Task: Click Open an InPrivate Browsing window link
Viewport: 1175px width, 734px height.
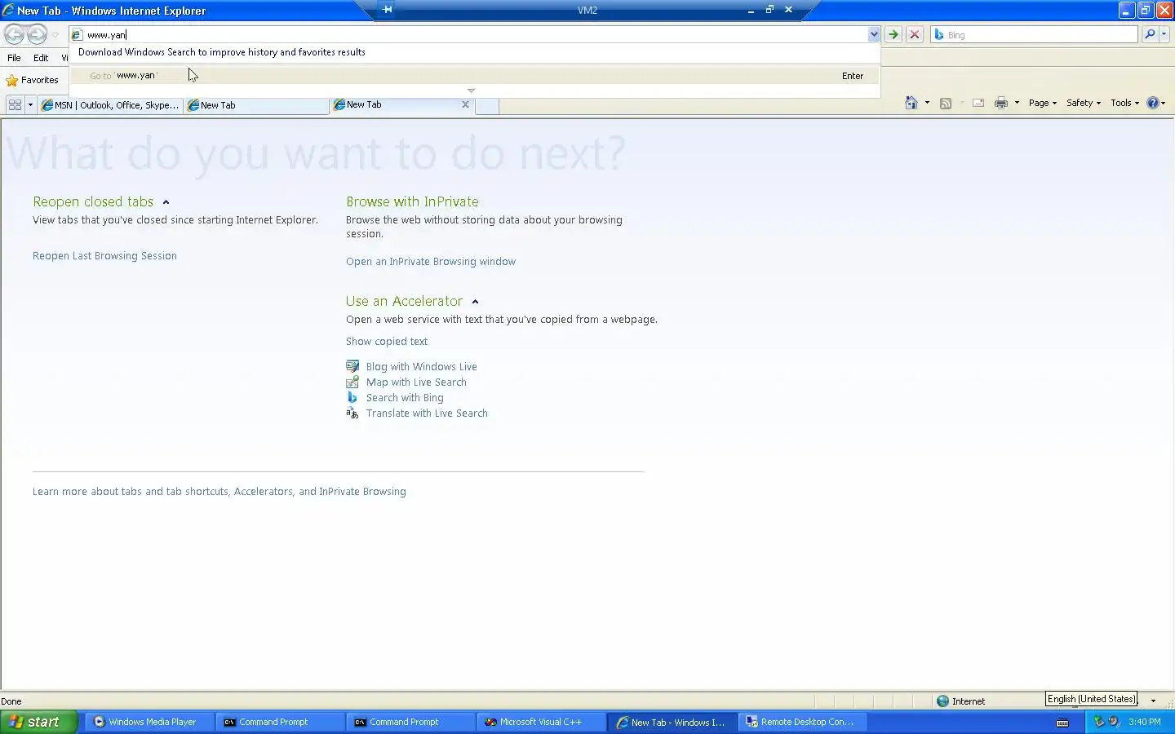Action: click(x=431, y=261)
